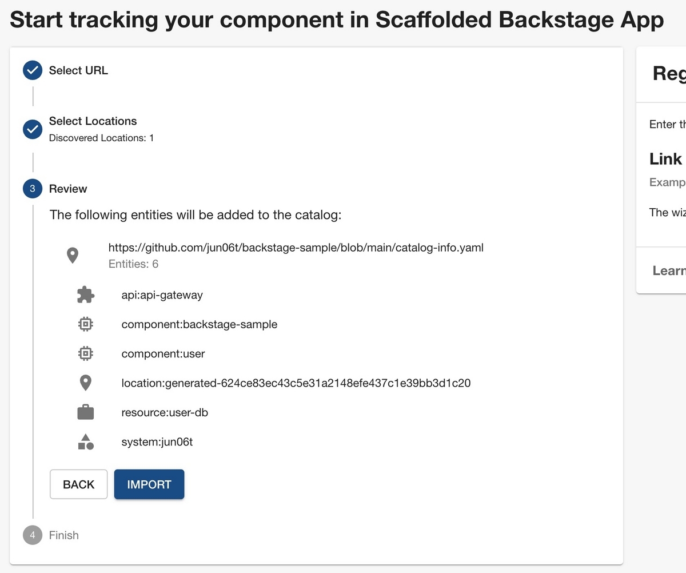Click the checkmark icon for Select URL
686x573 pixels.
click(33, 70)
